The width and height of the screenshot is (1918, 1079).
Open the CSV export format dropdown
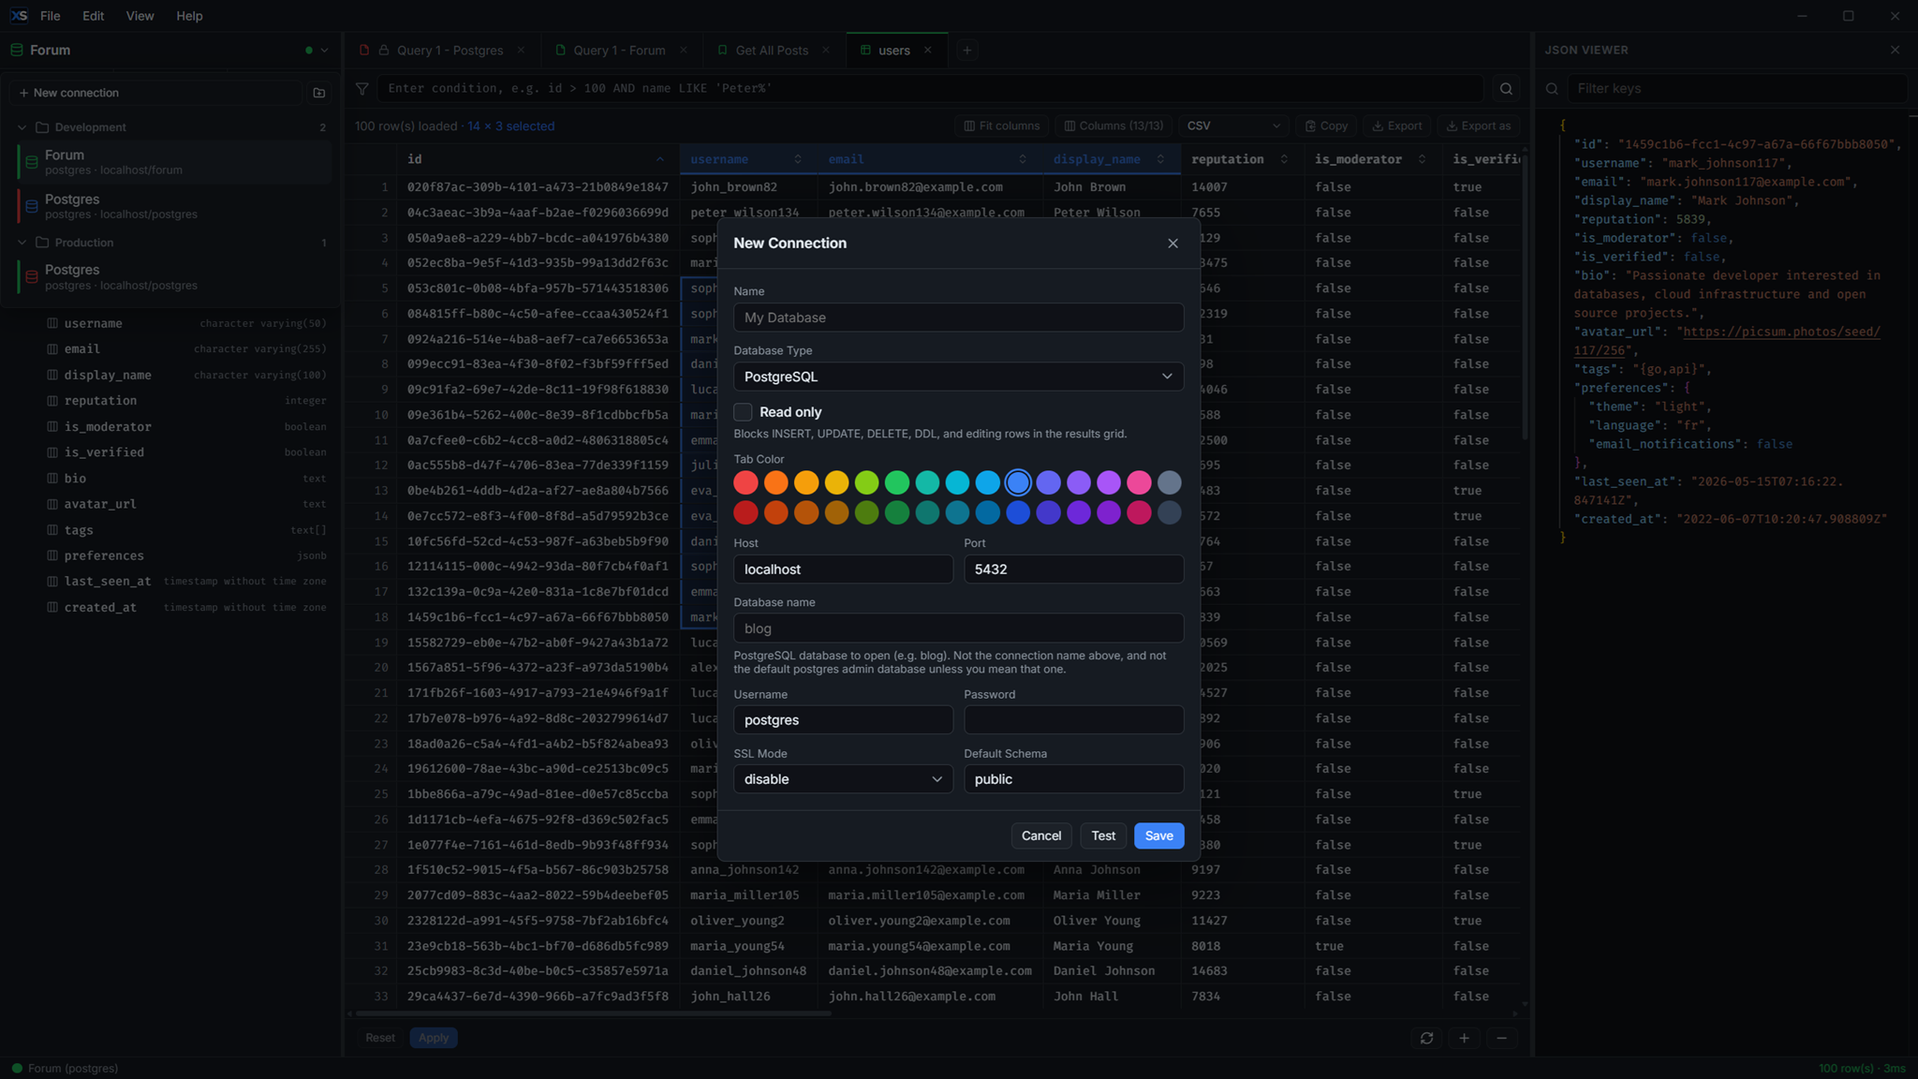[1233, 126]
